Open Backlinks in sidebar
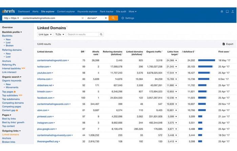Viewport: 237px width, 151px height. point(7,36)
